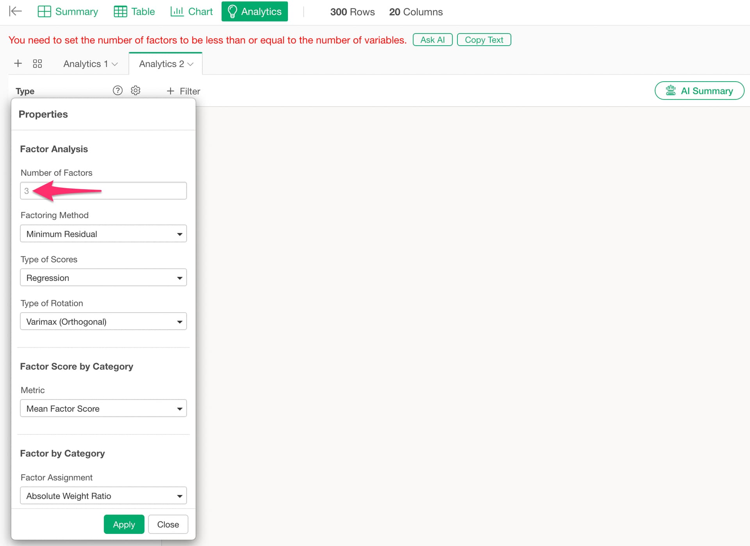Switch to the Chart view

[x=191, y=11]
